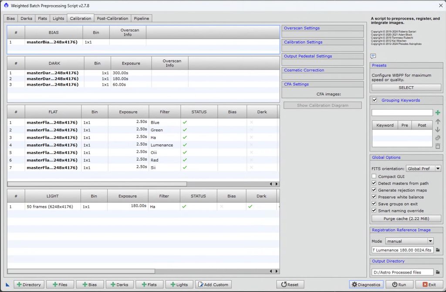
Task: Click the LIGHT table horizontal scrollbar
Action: [81, 271]
